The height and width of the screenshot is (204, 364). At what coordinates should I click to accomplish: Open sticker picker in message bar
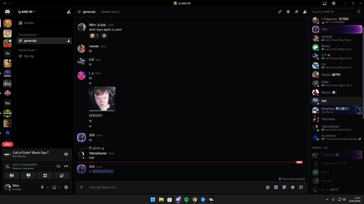point(284,187)
